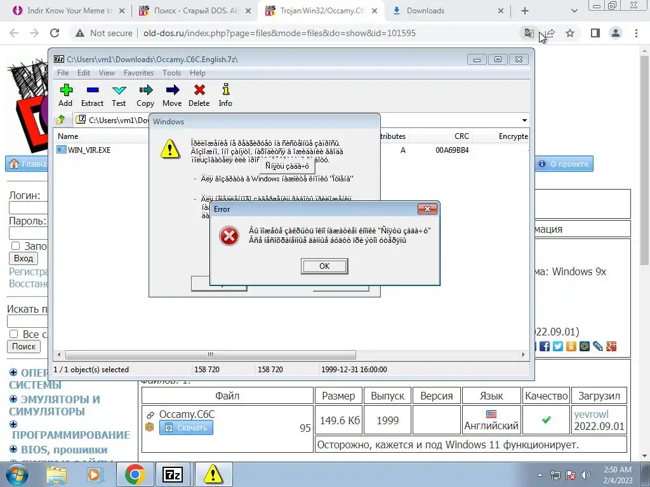Click the volume speaker tray icon
Image resolution: width=650 pixels, height=487 pixels.
pyautogui.click(x=586, y=475)
